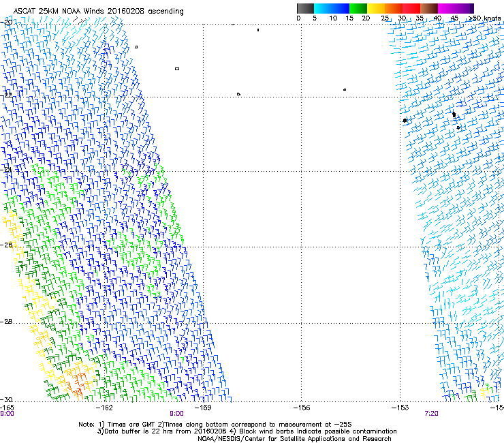Click the red 30-35 knots legend segment
Viewport: 504px width, 443px height.
(411, 8)
